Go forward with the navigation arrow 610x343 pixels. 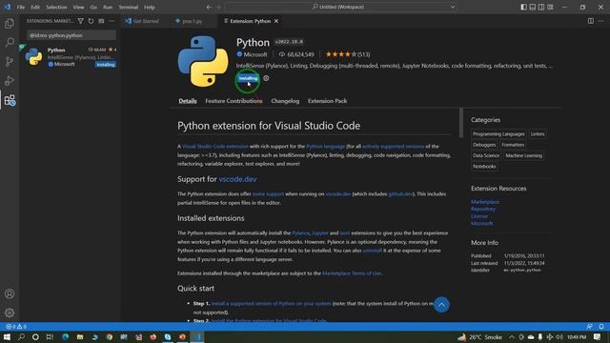(x=218, y=7)
